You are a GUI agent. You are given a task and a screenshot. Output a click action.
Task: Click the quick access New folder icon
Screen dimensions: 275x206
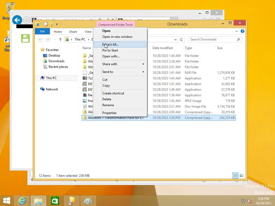pyautogui.click(x=52, y=24)
